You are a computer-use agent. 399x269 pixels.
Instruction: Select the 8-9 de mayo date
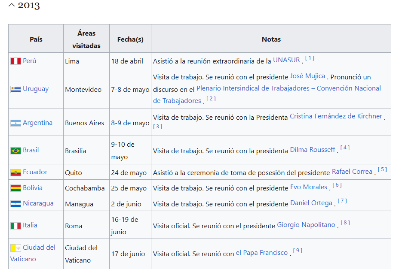[x=130, y=123]
